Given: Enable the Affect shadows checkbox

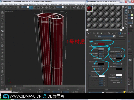Looking at the screenshot, I should pos(121,80).
